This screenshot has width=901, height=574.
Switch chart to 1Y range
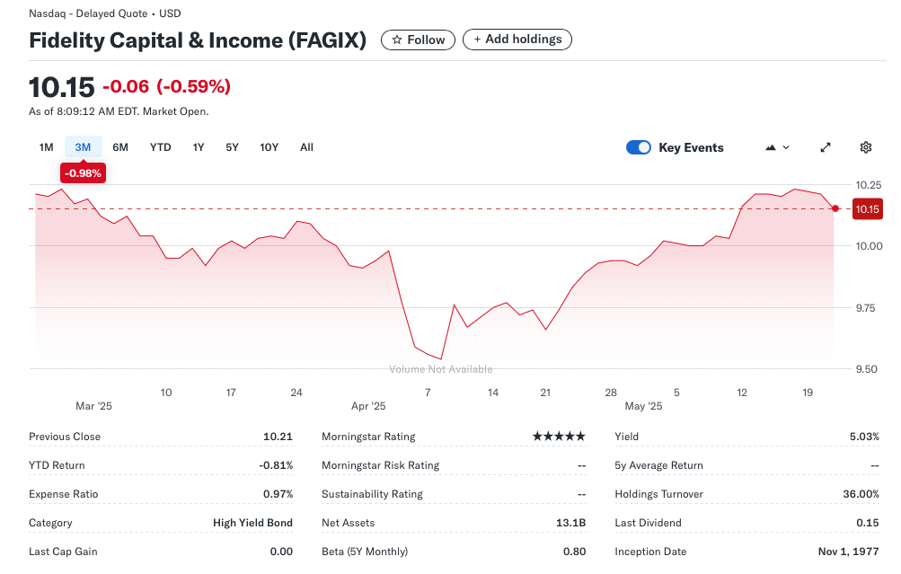coord(199,147)
